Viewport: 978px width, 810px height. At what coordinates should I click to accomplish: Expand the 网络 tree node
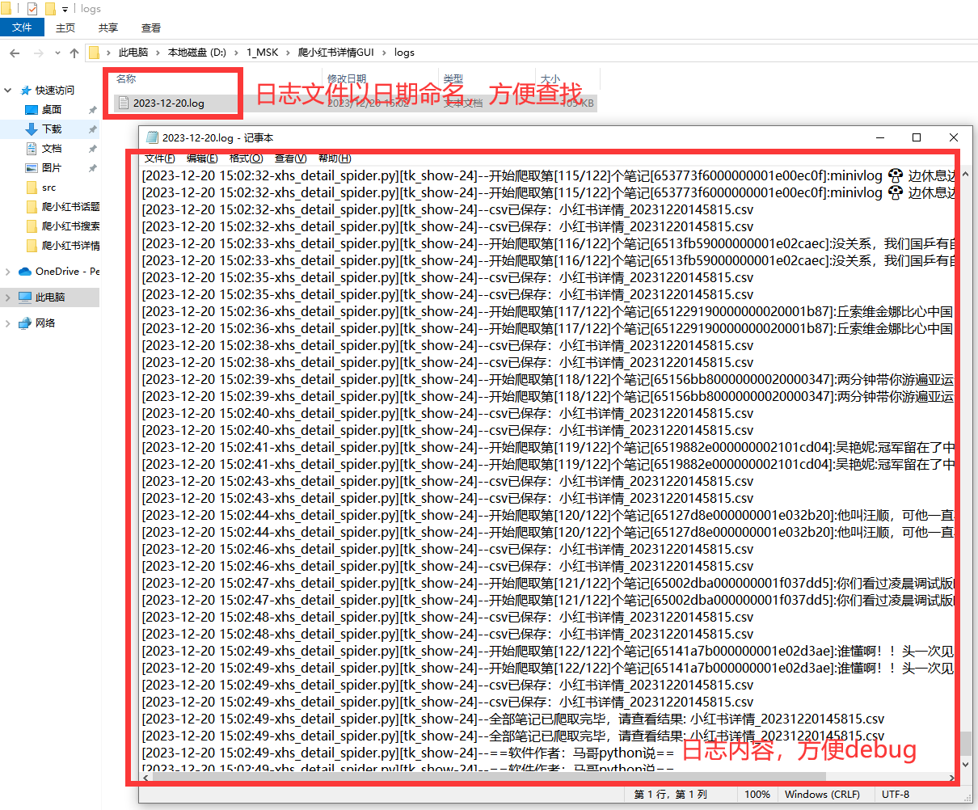8,323
